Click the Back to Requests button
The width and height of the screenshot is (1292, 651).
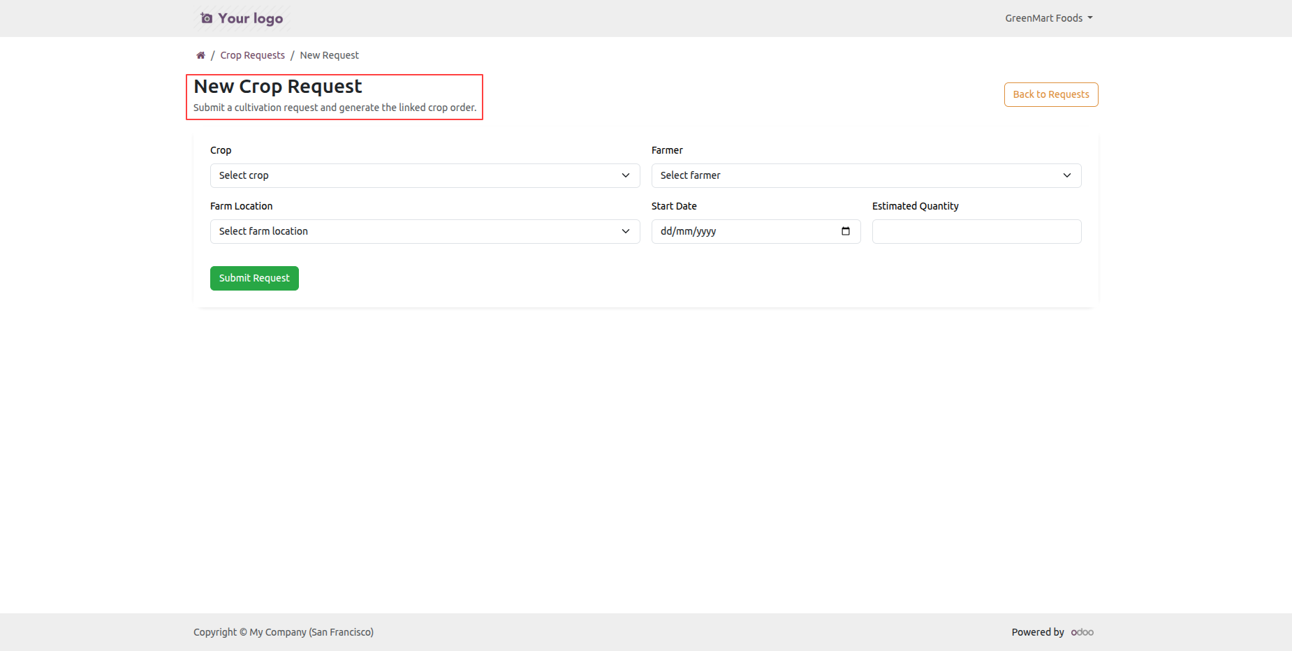click(x=1051, y=94)
